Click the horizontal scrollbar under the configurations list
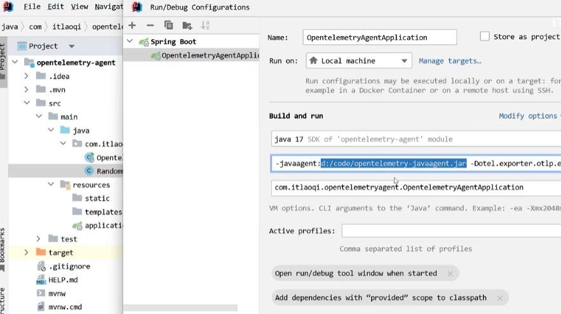 (x=180, y=308)
